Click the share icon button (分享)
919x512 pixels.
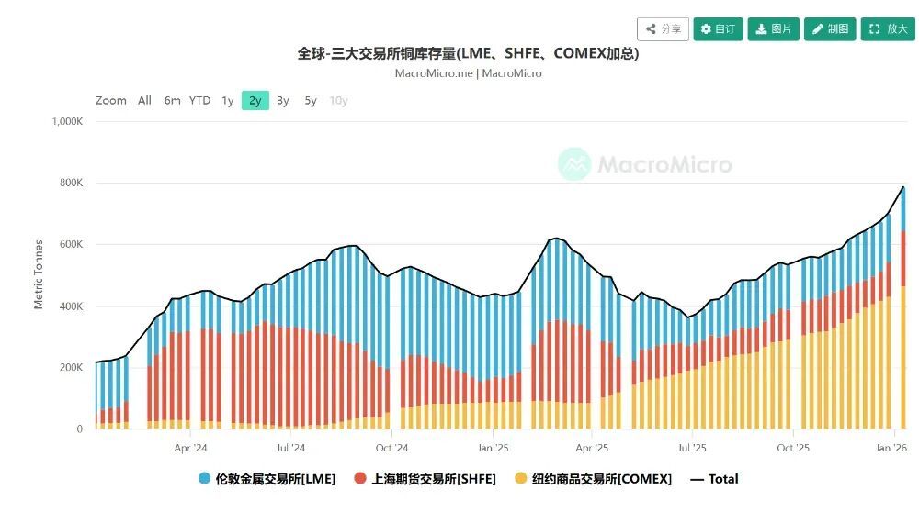(x=663, y=28)
